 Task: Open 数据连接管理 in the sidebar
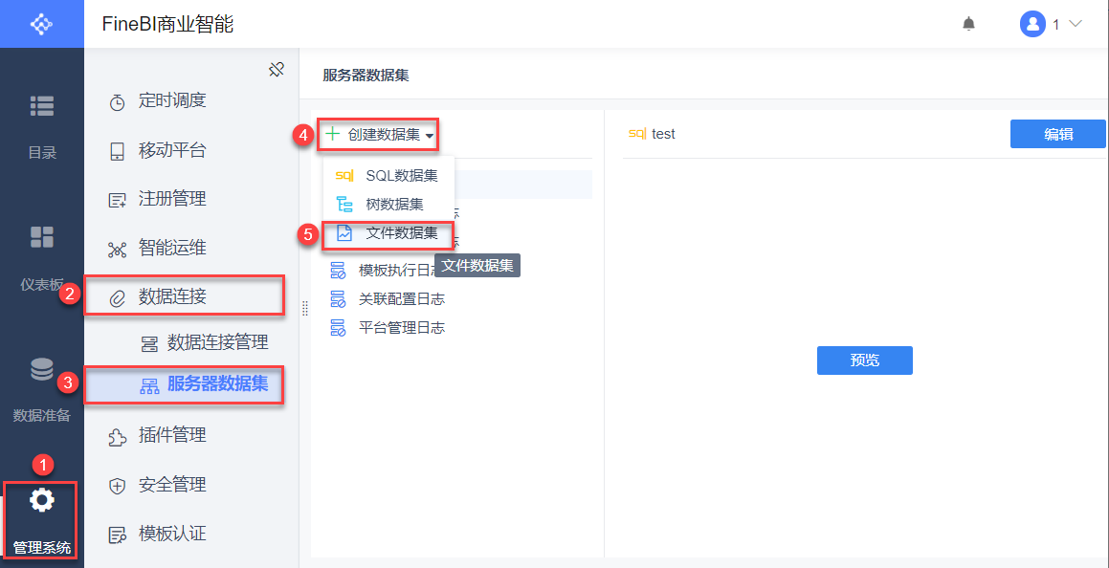click(216, 342)
